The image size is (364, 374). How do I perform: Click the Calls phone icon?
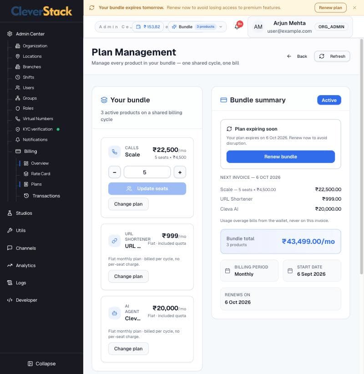(x=115, y=152)
